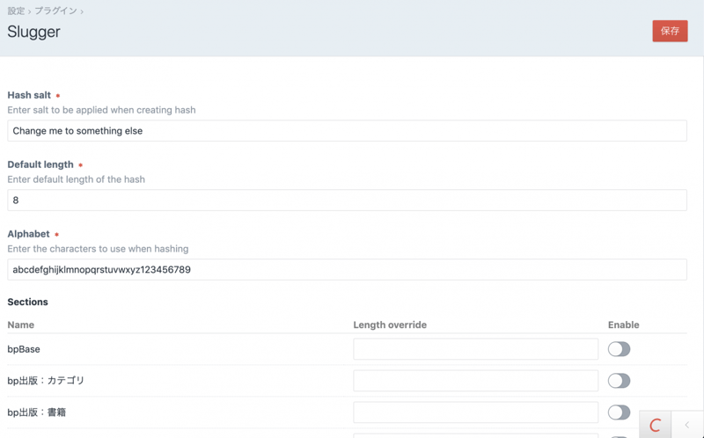
Task: Open the 設定 breadcrumb link
Action: 16,11
